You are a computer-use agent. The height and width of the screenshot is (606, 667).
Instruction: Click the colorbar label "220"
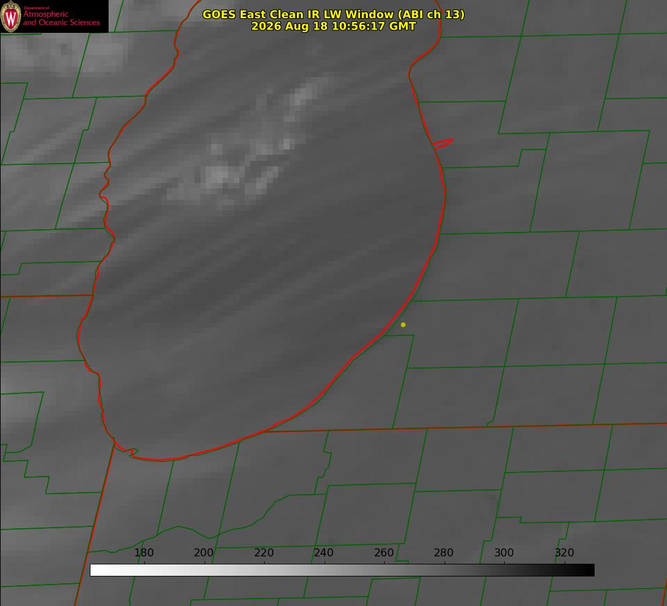click(x=263, y=552)
